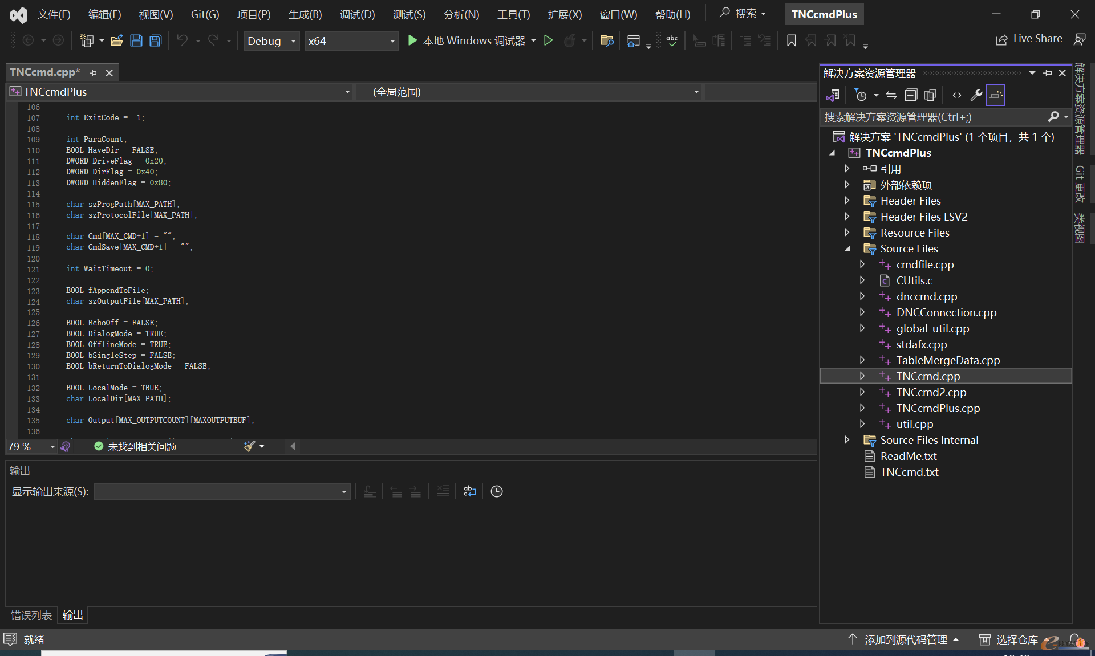Switch between solution and folder views icon
This screenshot has width=1095, height=656.
(833, 95)
